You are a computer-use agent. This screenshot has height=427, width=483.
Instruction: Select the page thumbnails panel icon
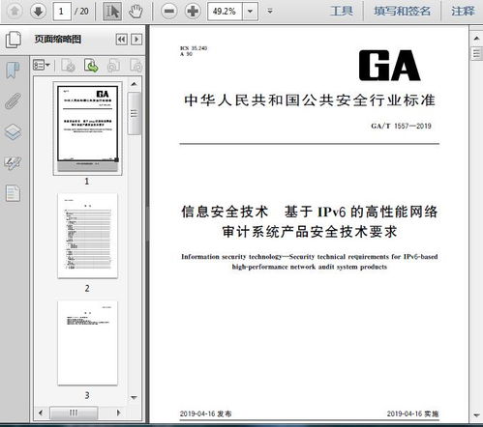[14, 40]
